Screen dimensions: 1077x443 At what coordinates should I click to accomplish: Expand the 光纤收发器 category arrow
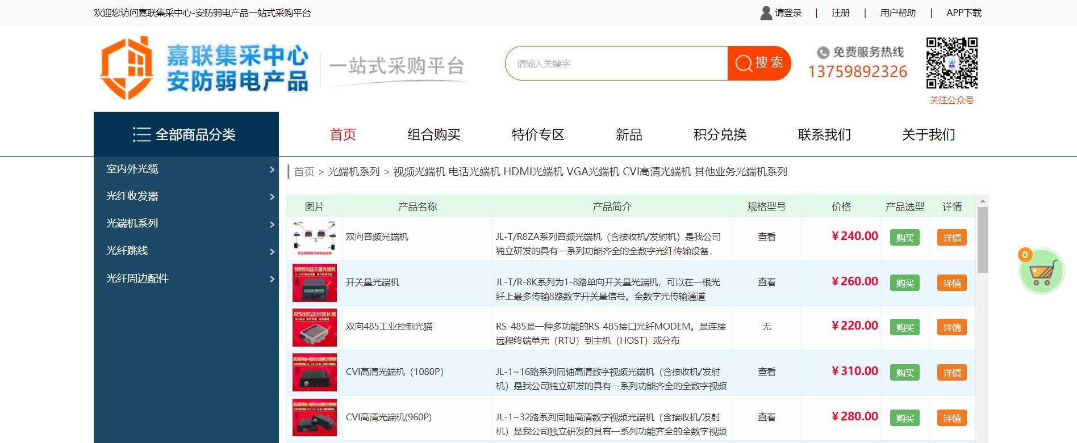[272, 197]
